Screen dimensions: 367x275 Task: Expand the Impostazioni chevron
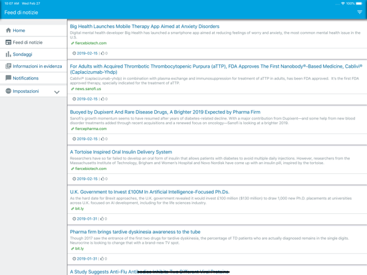click(x=57, y=92)
